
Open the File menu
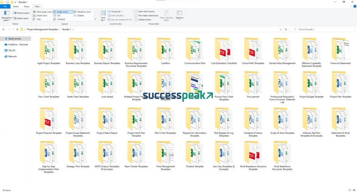click(x=5, y=6)
